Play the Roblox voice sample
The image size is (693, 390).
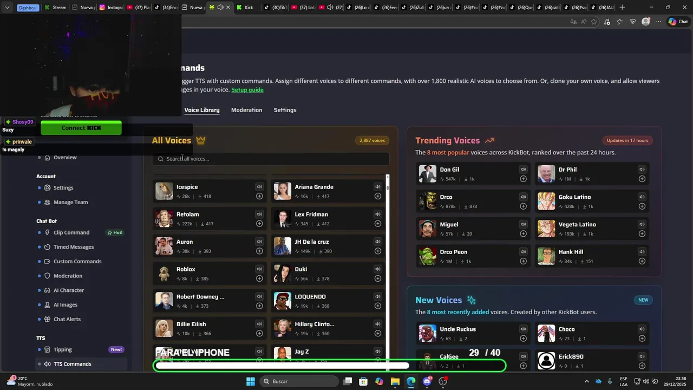(259, 269)
